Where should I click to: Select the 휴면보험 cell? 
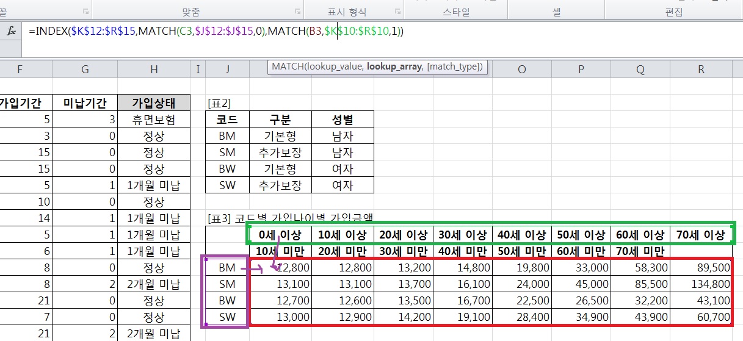point(153,119)
